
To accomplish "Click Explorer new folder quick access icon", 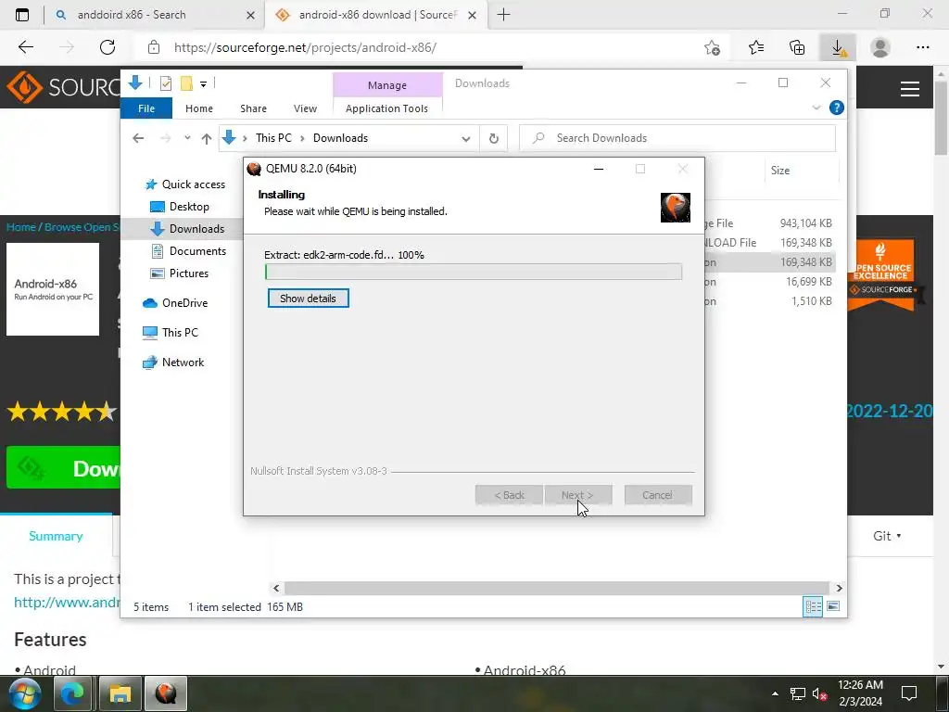I will (x=186, y=83).
